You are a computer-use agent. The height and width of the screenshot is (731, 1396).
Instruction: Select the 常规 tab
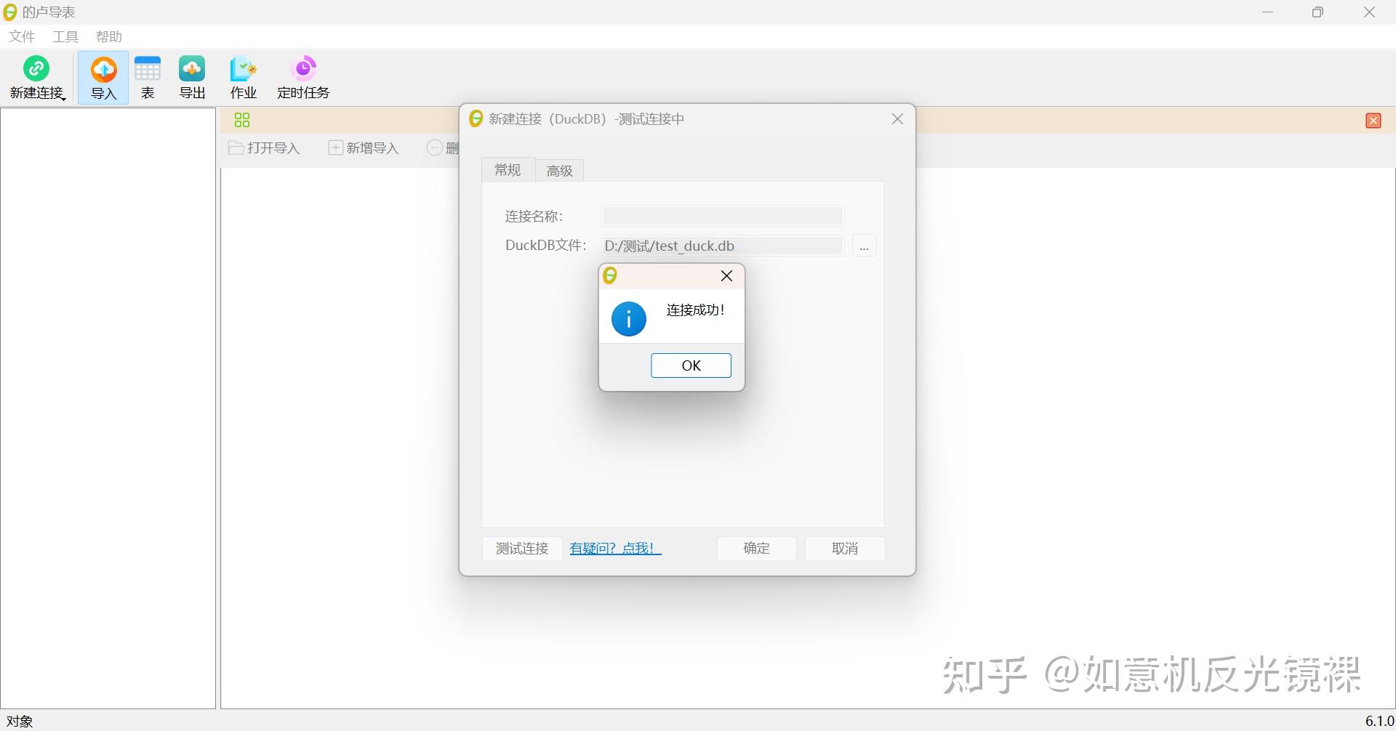point(507,169)
